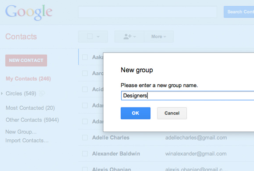Check the box in the Acid row
Viewport: 254px width, 171px height.
(x=85, y=89)
